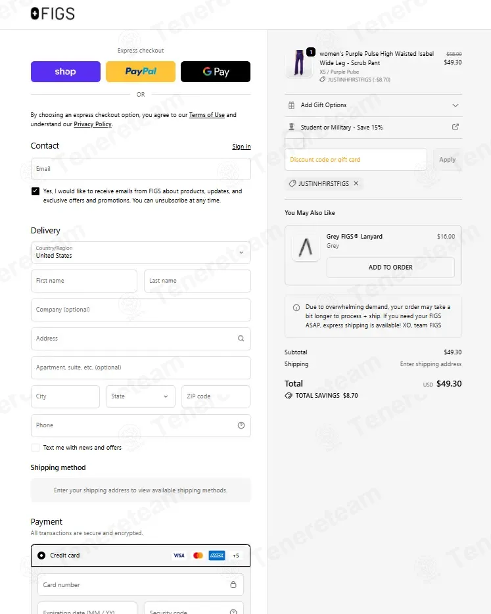
Task: Click the phone field help icon
Action: click(x=241, y=425)
